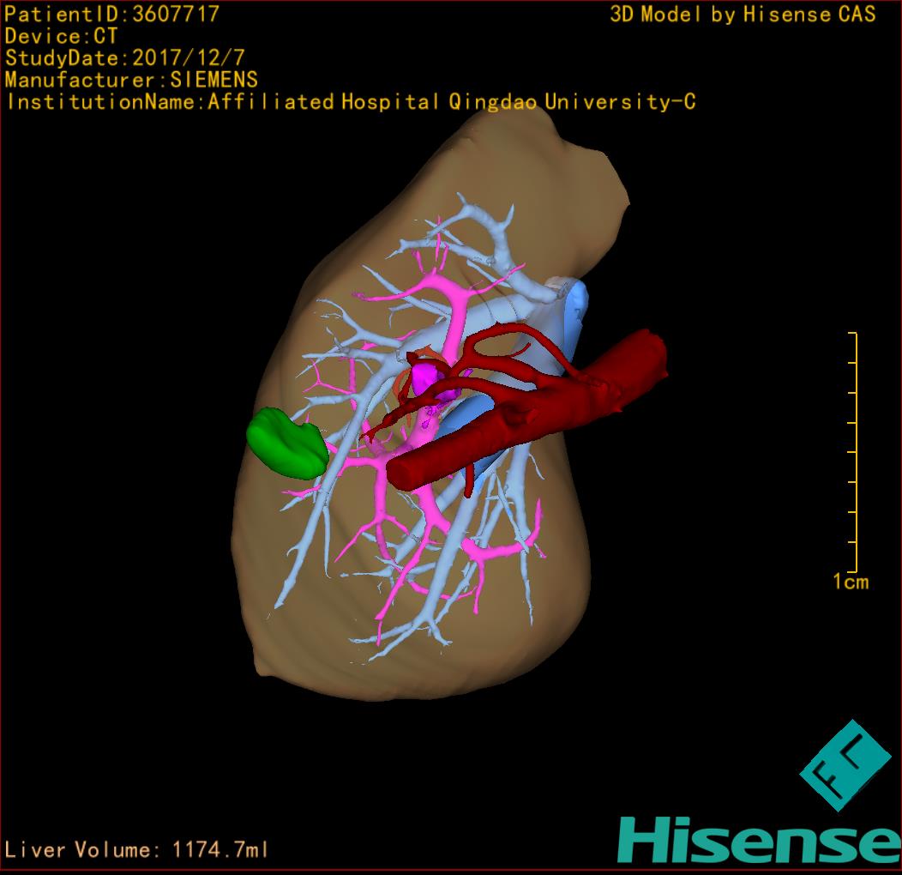Click the Manufacturer:SIEMENS label
Screen dimensions: 902x875
(131, 80)
